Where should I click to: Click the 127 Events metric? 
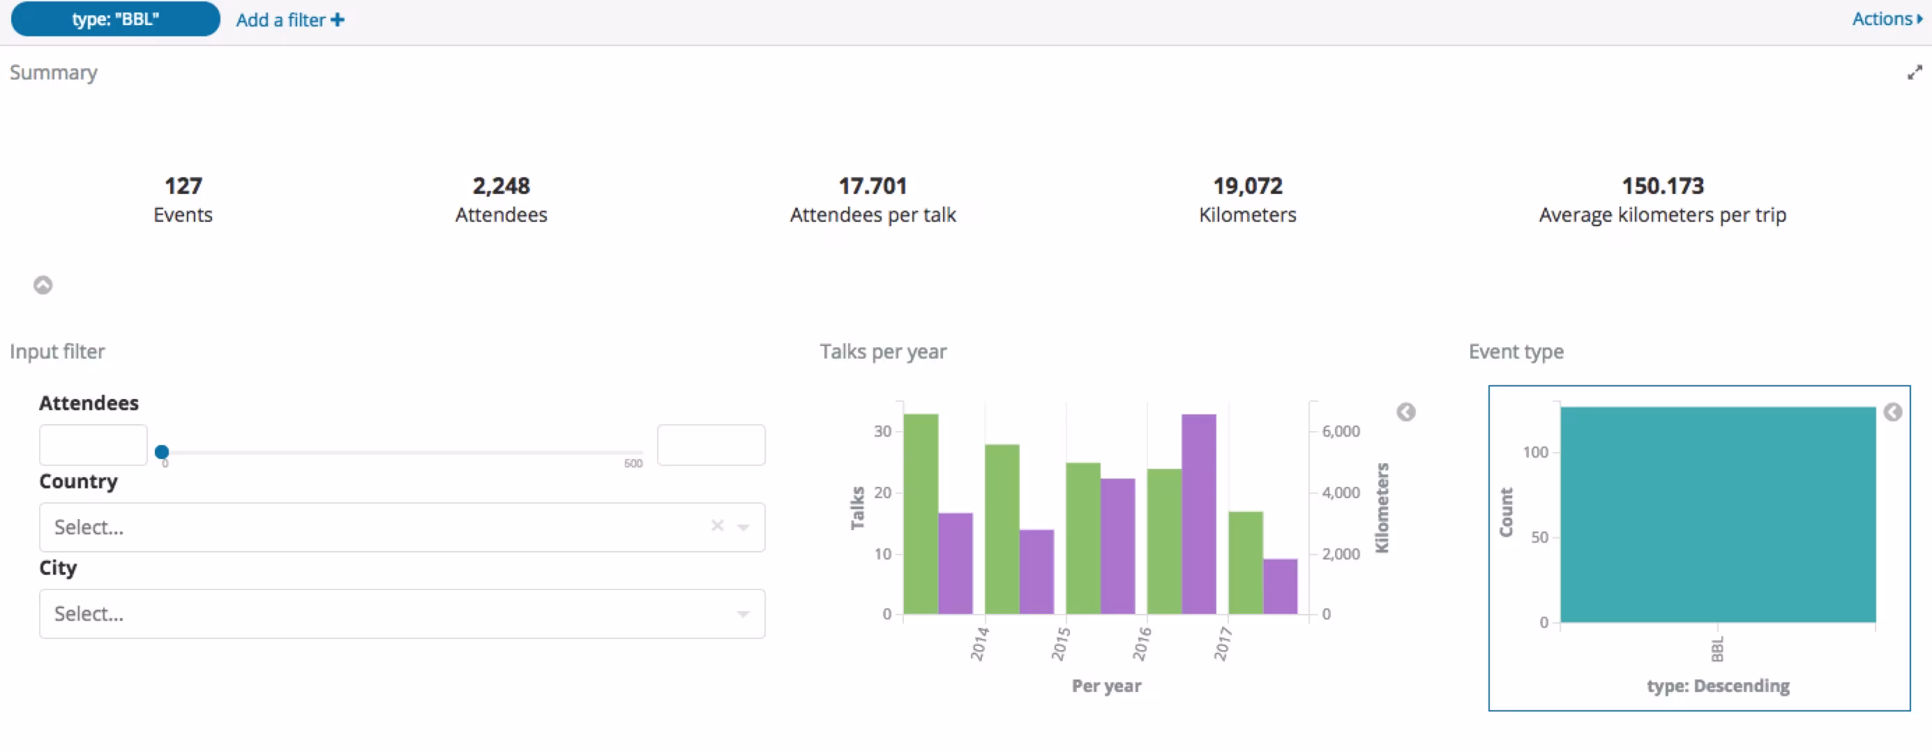pyautogui.click(x=183, y=186)
